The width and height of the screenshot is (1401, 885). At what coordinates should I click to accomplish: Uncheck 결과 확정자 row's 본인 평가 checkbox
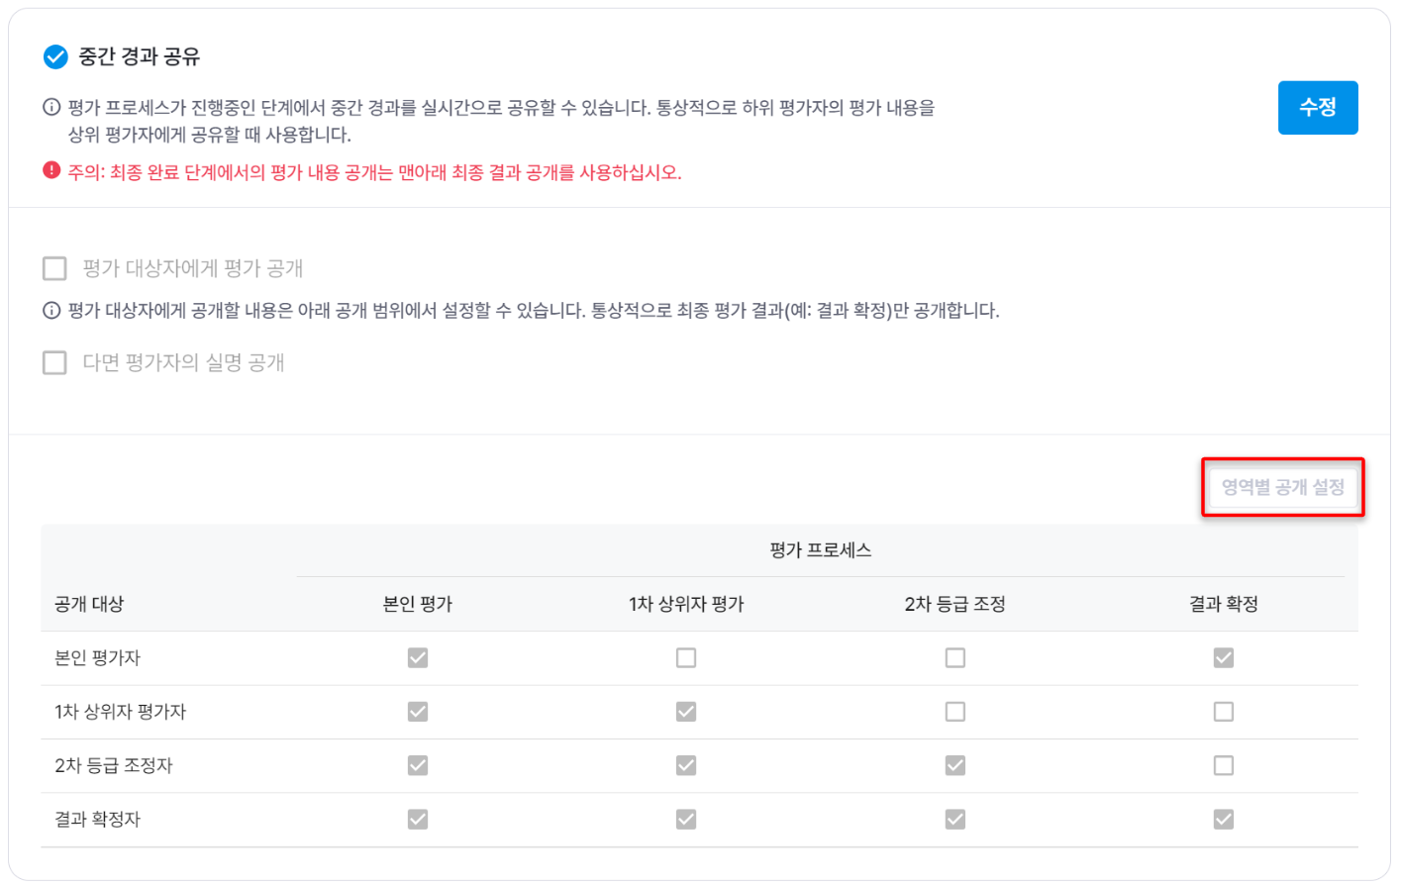coord(418,820)
